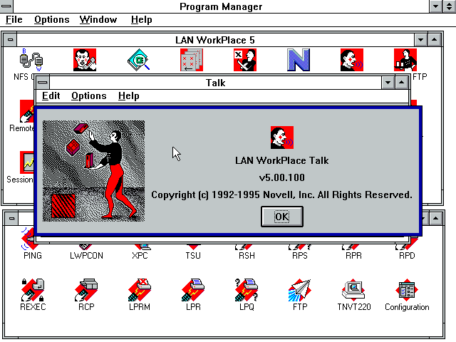Screen dimensions: 456x342
Task: Select the XPC program item
Action: [x=140, y=255]
